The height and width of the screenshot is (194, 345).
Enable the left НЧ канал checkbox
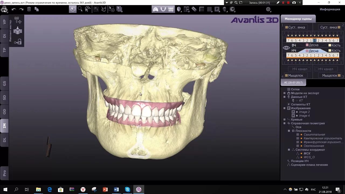click(x=309, y=69)
